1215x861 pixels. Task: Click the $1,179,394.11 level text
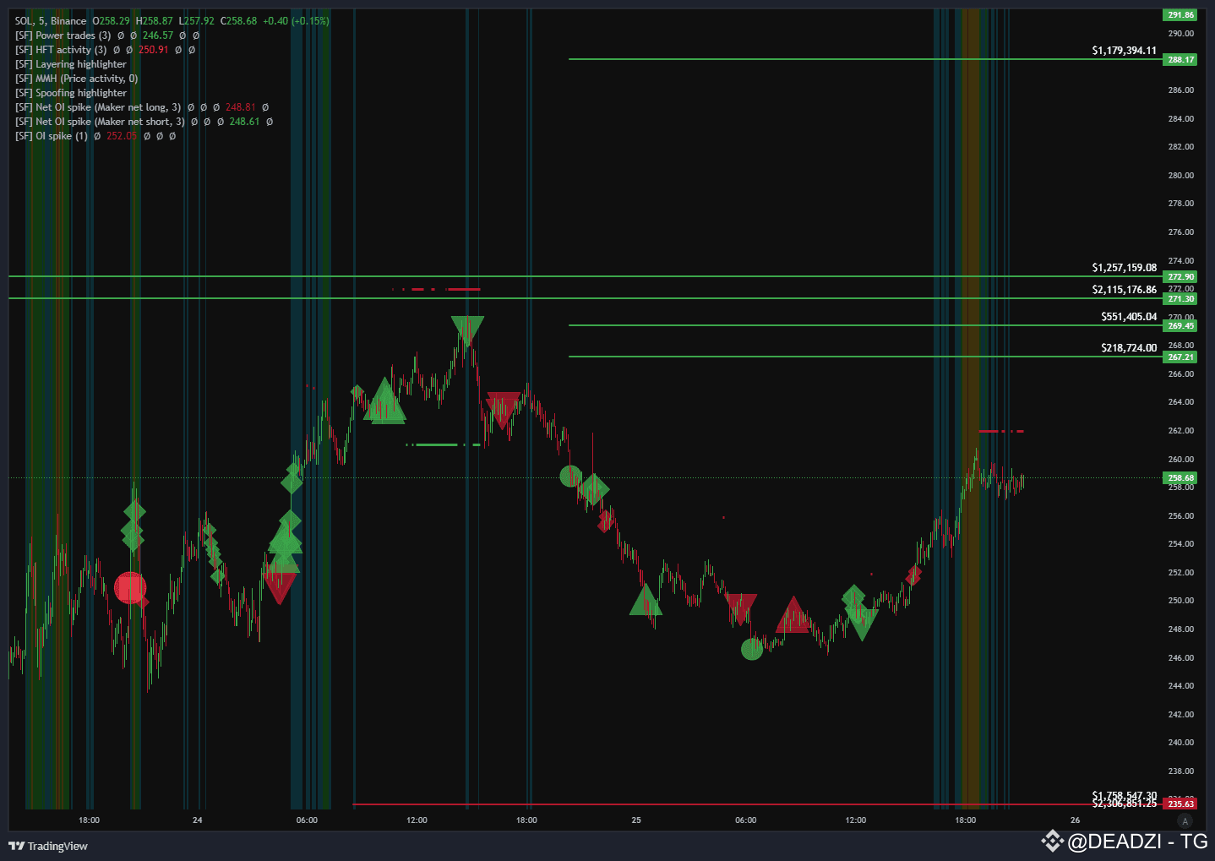[1124, 51]
